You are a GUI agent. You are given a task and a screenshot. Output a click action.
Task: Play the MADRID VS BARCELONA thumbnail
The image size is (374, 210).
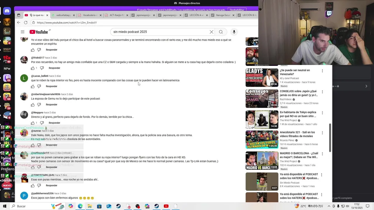coord(262,161)
